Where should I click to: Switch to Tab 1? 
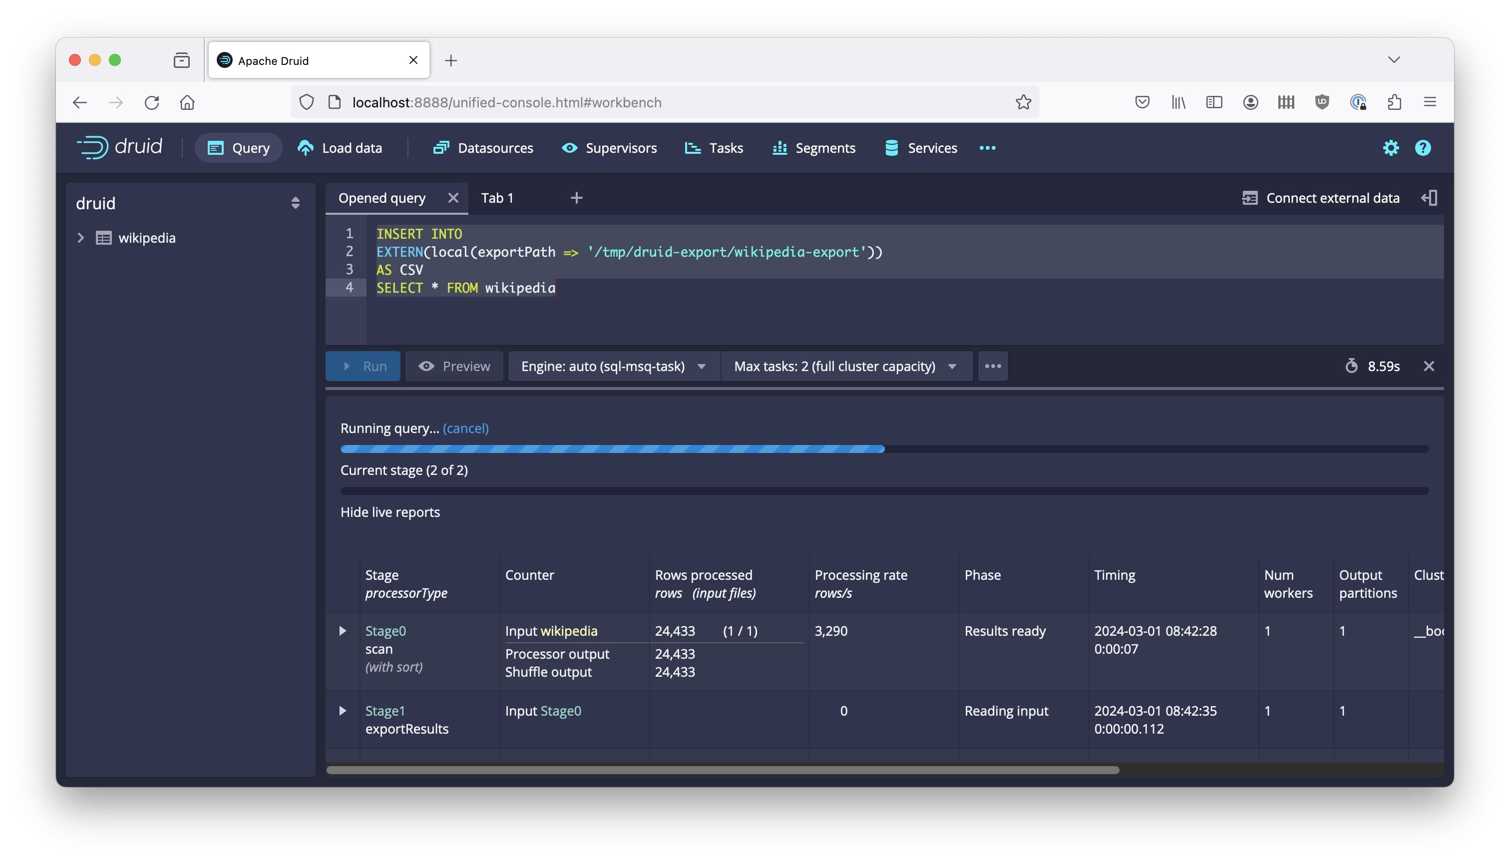[x=497, y=197]
